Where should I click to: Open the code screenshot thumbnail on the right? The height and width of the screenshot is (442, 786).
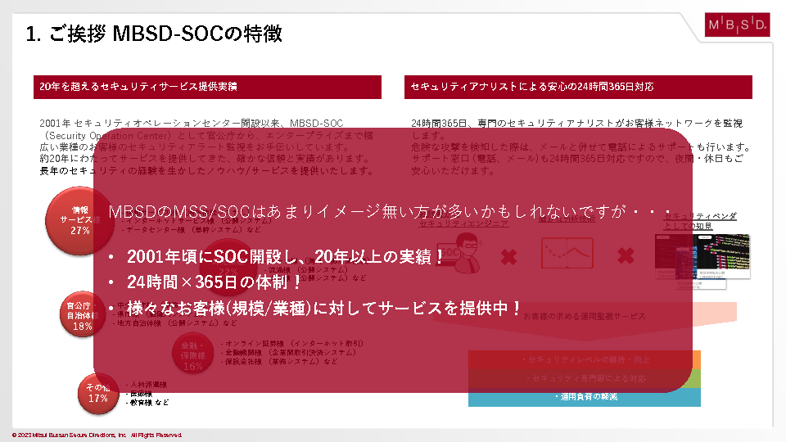[702, 258]
